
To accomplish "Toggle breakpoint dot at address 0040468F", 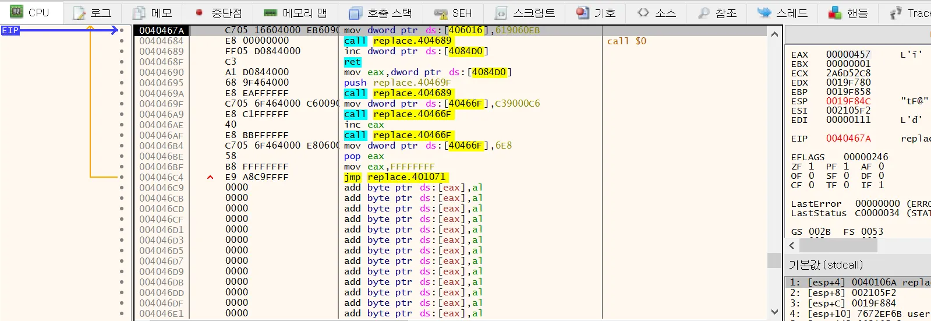I will point(121,62).
